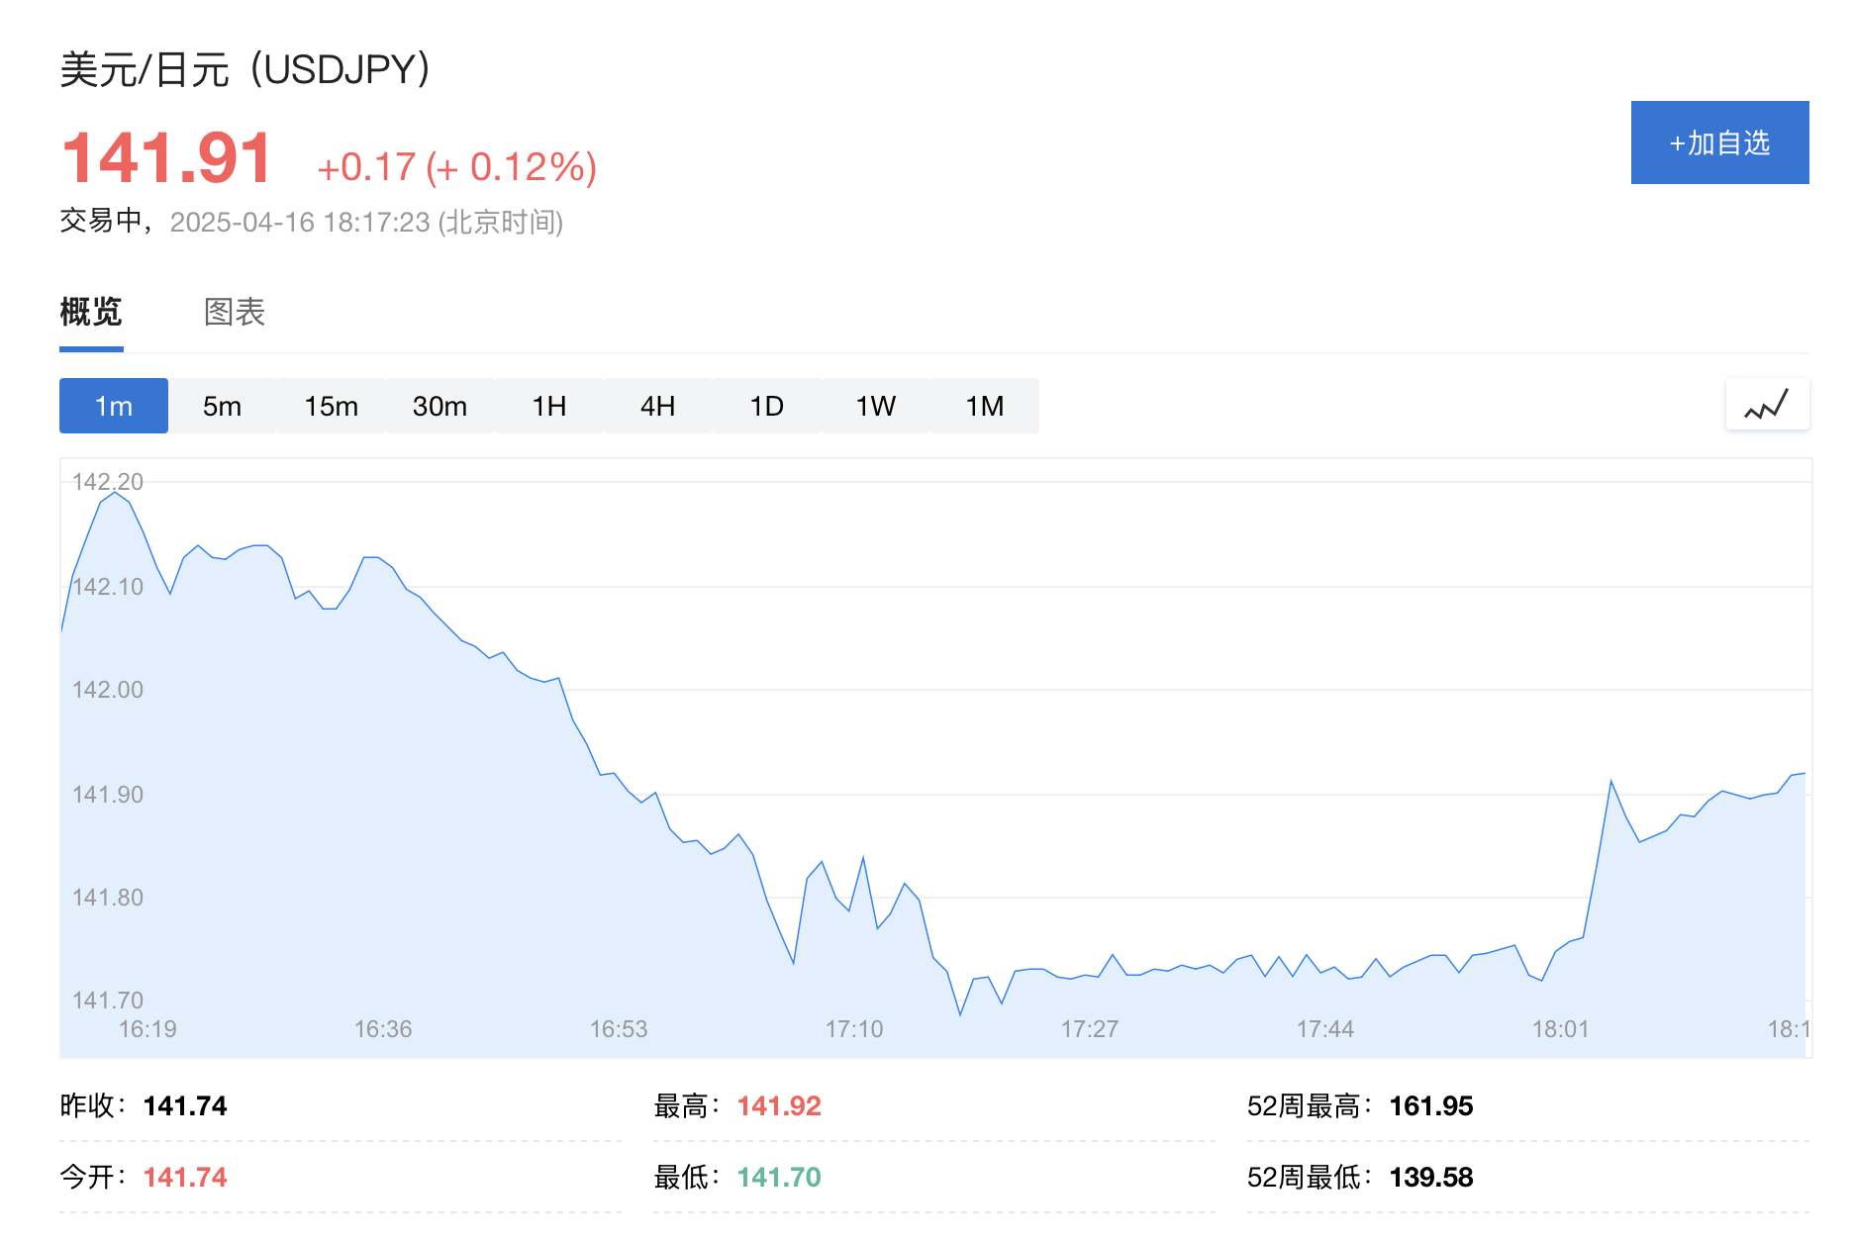Add USDJPY with +加自选 button
The height and width of the screenshot is (1241, 1853).
(1720, 143)
